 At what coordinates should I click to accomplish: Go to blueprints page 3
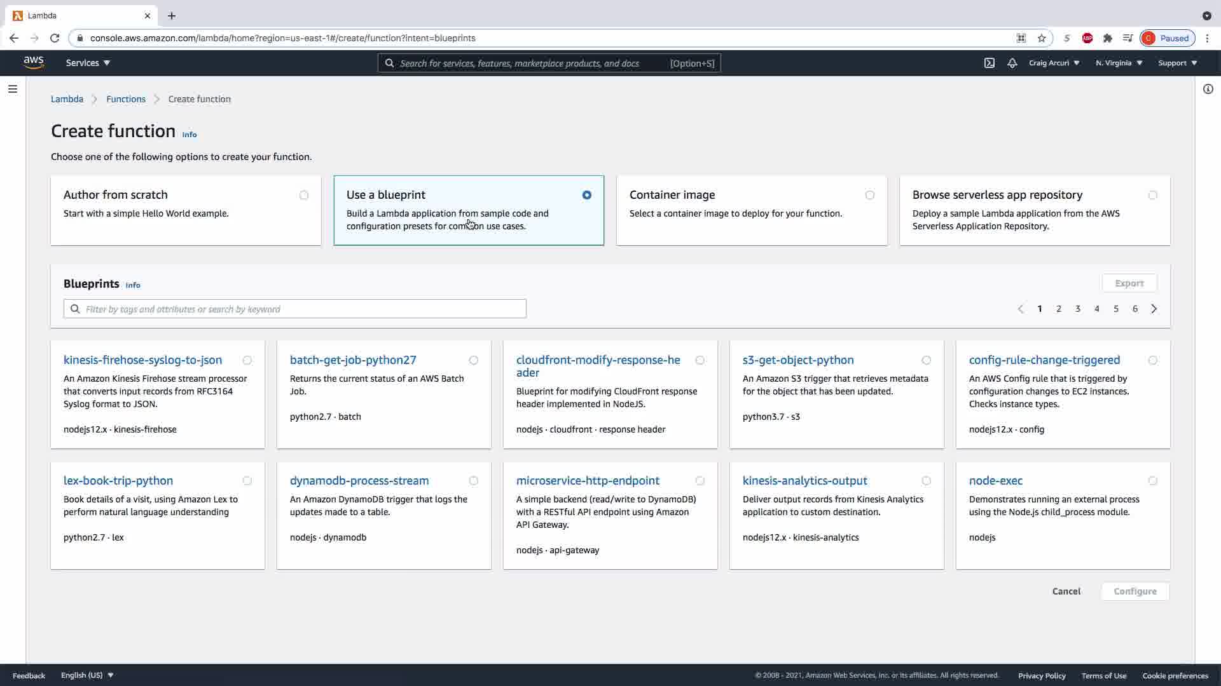[x=1078, y=309]
